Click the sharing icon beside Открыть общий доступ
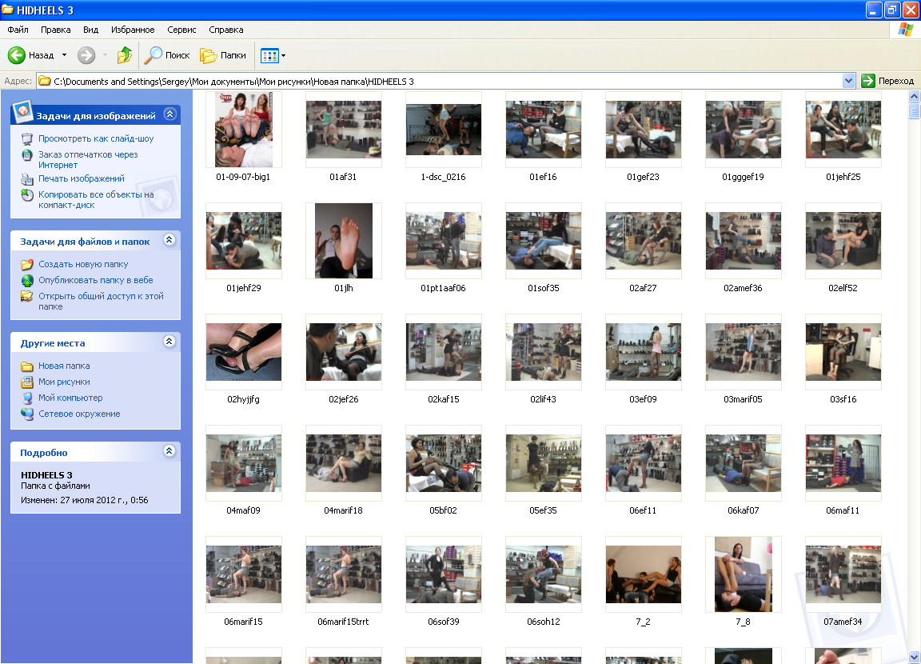 27,296
